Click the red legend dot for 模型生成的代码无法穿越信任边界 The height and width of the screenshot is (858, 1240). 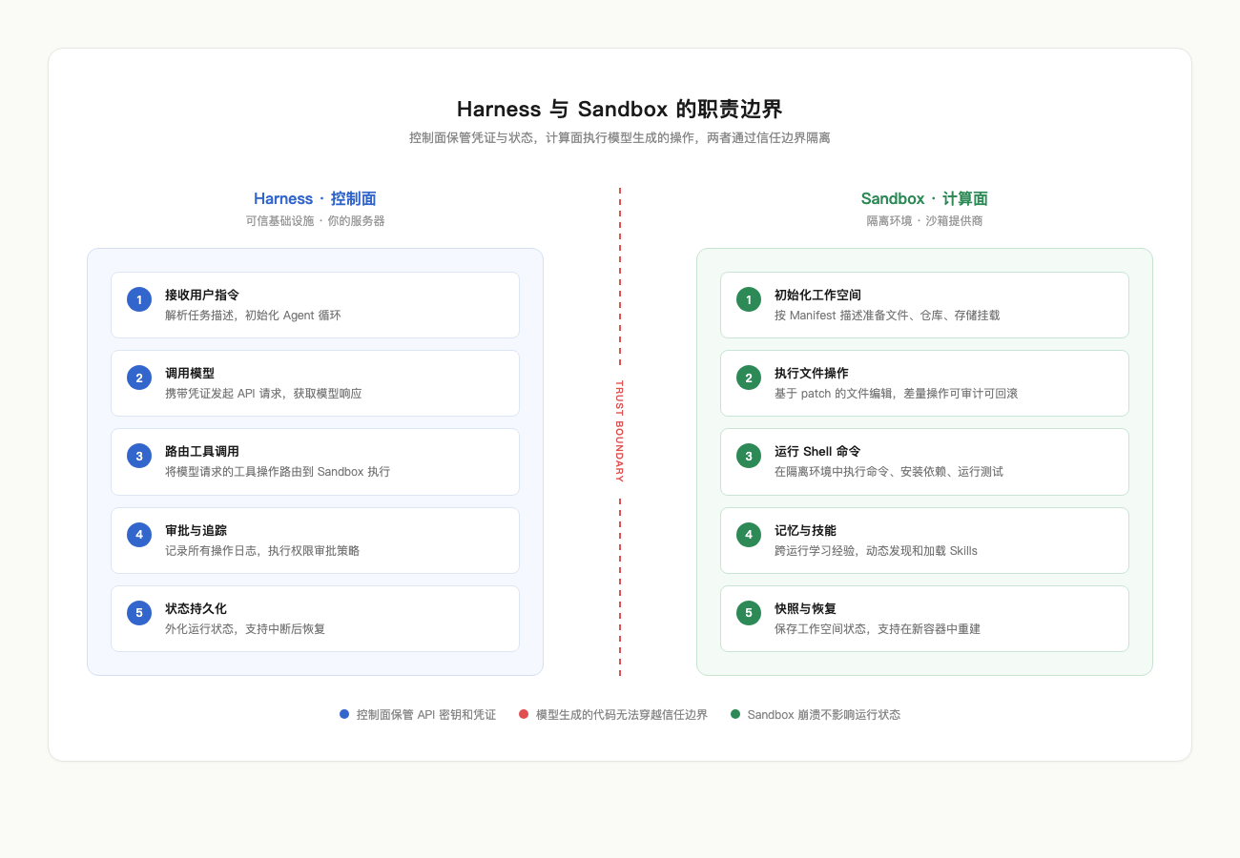(524, 714)
